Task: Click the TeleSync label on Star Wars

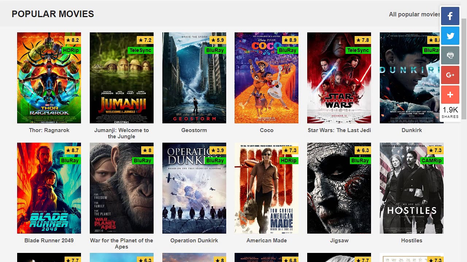Action: click(358, 50)
